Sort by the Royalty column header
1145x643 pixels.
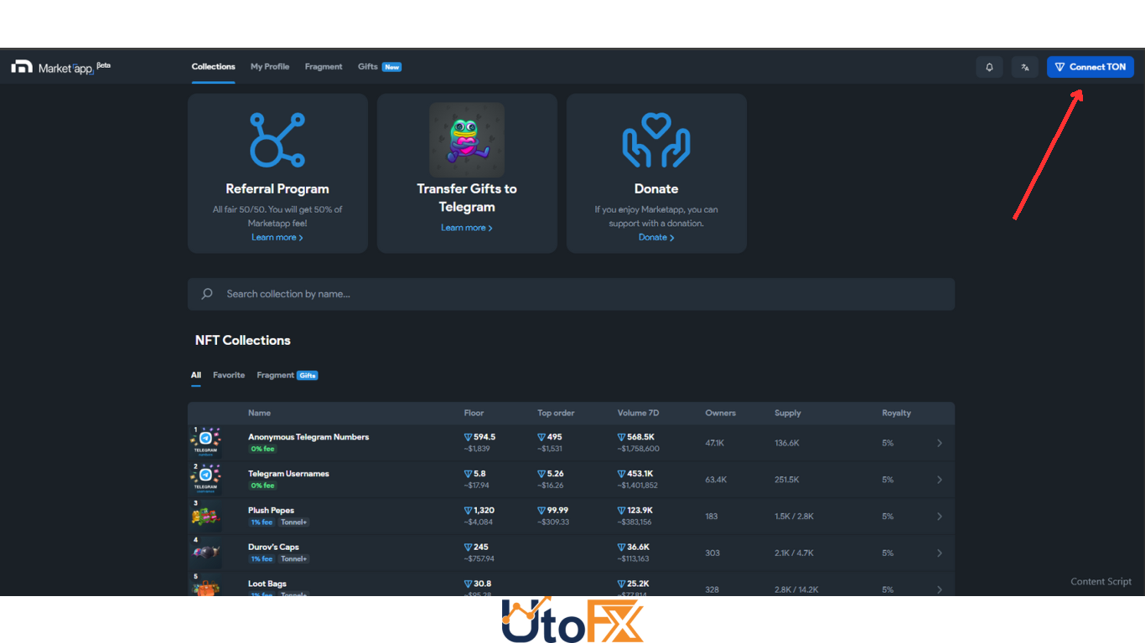(896, 413)
